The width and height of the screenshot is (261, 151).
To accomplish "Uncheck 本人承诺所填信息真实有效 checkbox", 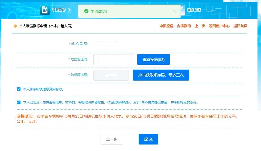I will tap(19, 89).
